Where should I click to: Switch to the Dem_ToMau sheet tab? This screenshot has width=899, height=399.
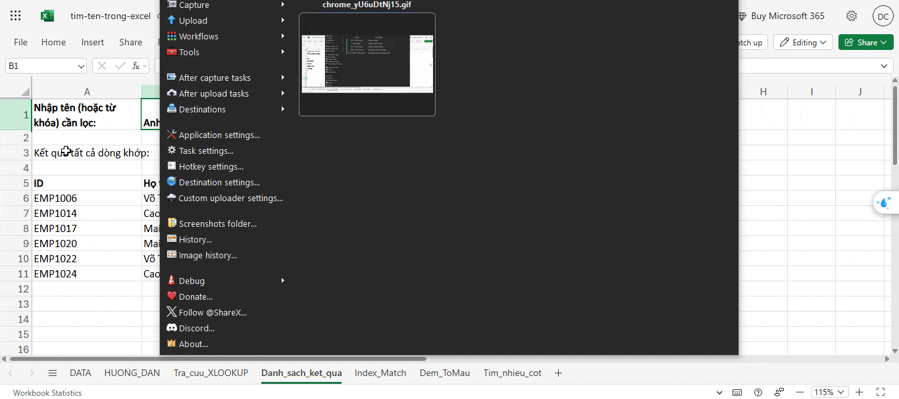click(445, 373)
